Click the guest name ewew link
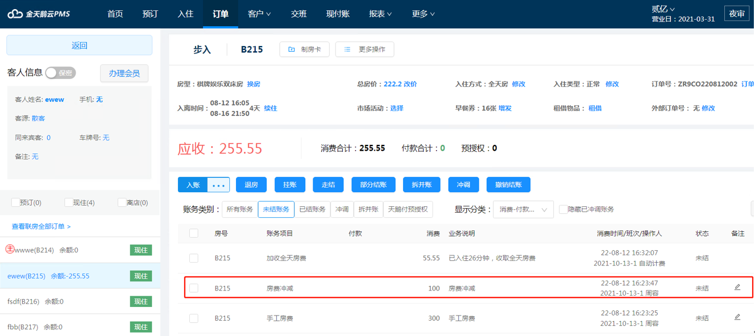755x336 pixels. pyautogui.click(x=55, y=99)
